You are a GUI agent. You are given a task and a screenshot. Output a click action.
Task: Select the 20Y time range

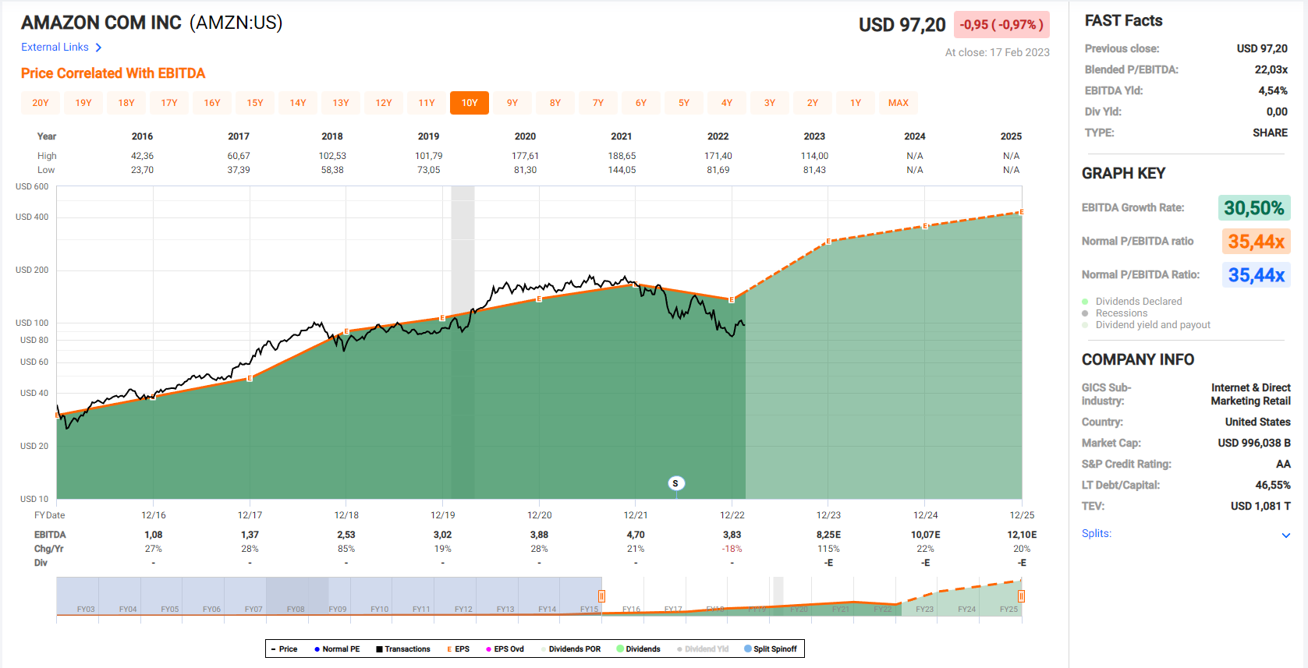pyautogui.click(x=41, y=103)
